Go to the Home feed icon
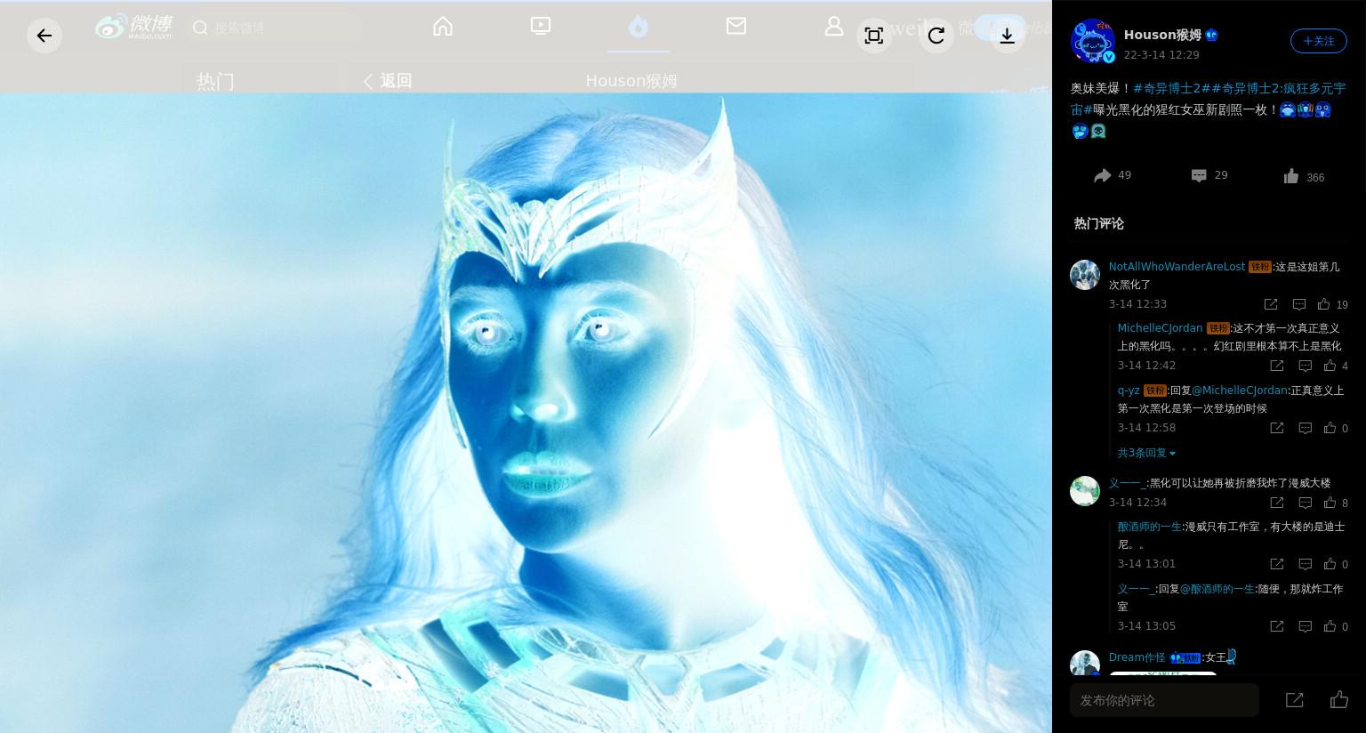 click(443, 27)
